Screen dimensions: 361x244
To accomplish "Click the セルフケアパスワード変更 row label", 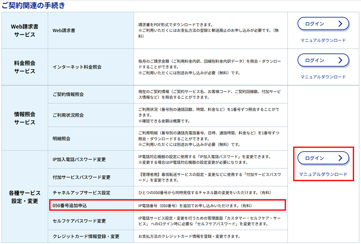I will [x=79, y=221].
